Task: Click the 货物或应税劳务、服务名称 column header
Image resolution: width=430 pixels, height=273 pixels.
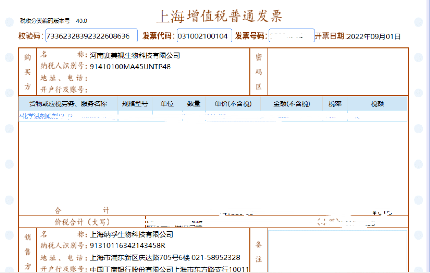Action: point(68,104)
